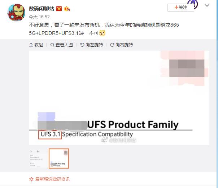Open the 最新精选数码资讯 link
Viewport: 218px width, 188px height.
[53, 179]
